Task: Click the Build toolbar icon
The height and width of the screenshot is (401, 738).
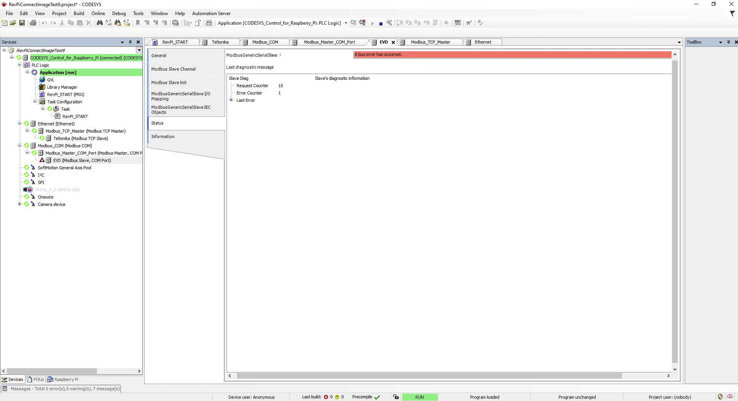Action: tap(209, 23)
